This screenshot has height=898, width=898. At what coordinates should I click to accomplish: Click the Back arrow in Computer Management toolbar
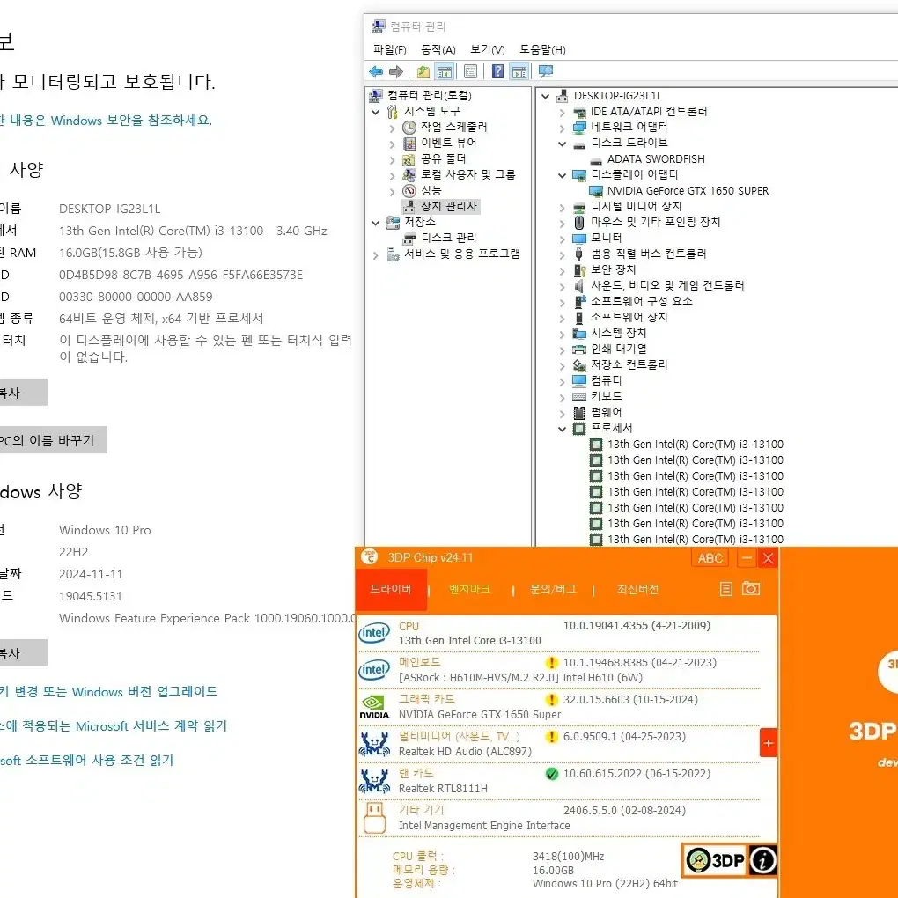coord(376,71)
